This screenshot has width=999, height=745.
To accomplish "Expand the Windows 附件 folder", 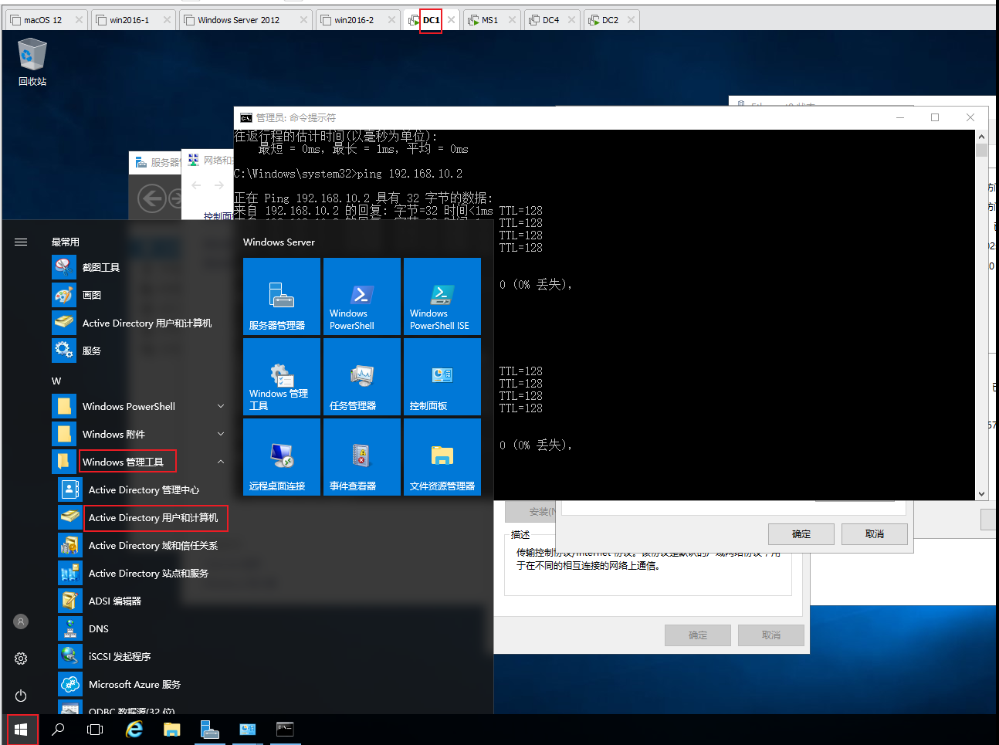I will 221,434.
